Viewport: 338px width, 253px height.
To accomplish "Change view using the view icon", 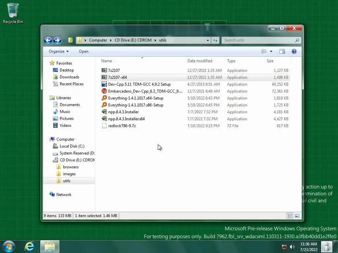I will 264,51.
